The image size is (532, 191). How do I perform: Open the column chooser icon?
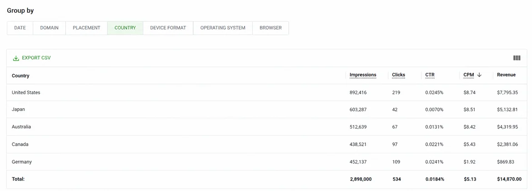click(x=517, y=58)
